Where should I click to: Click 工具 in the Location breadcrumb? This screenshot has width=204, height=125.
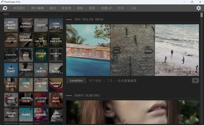point(109,81)
